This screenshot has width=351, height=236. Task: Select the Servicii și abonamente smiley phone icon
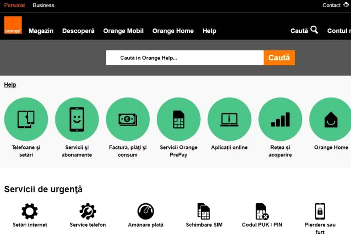[x=77, y=119]
